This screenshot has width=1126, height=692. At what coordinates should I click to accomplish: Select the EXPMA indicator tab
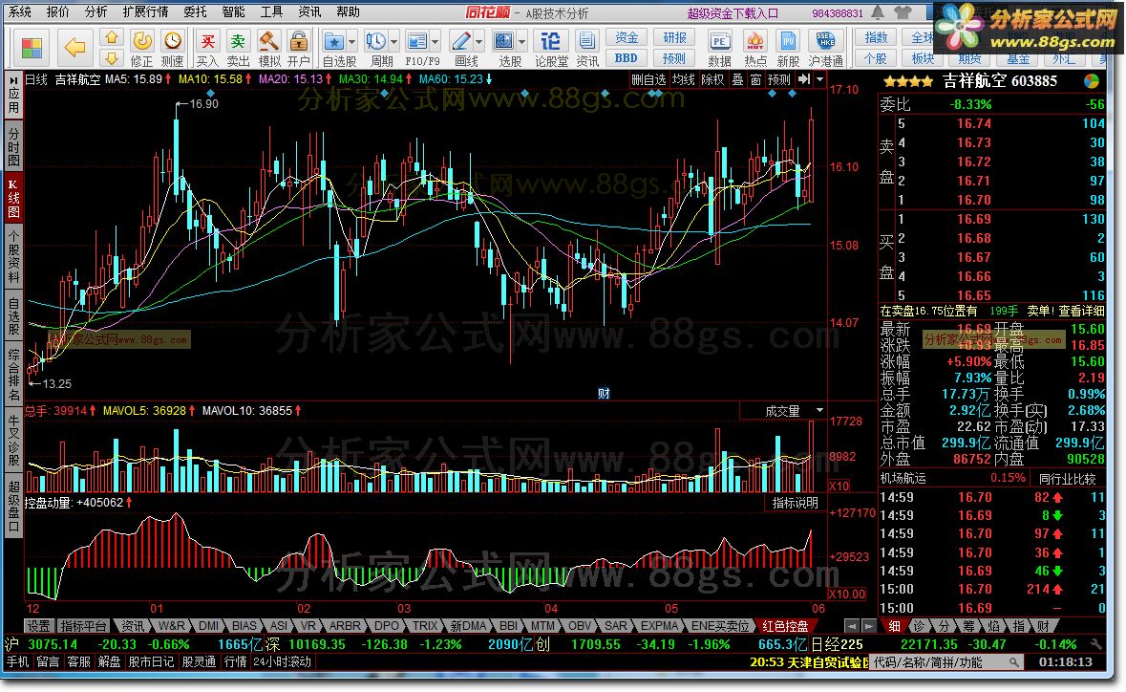[659, 626]
